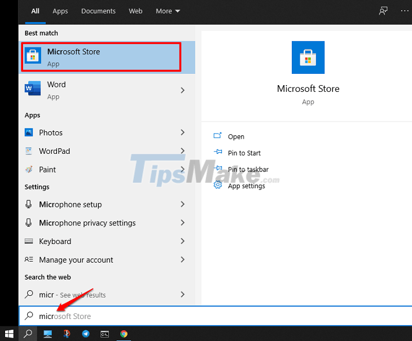Click the Paint app icon
Screen dimensions: 412x341
pyautogui.click(x=29, y=169)
